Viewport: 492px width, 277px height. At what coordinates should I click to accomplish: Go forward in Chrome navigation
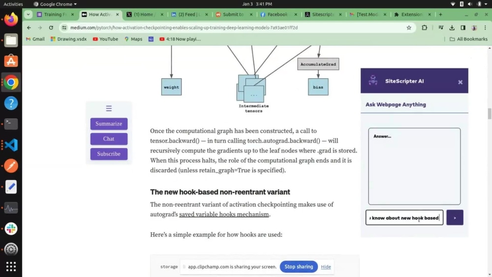click(x=40, y=28)
